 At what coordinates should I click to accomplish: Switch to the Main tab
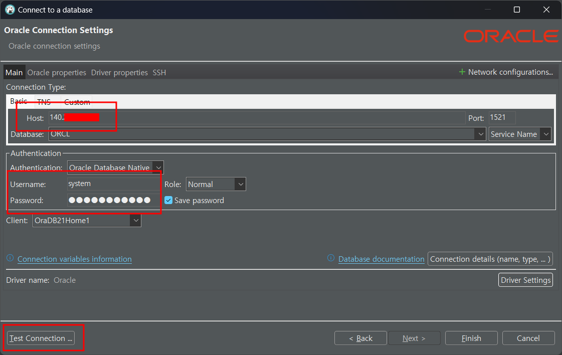pos(14,72)
